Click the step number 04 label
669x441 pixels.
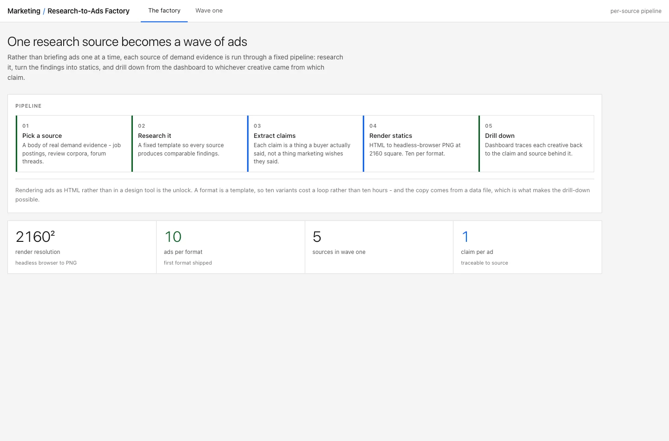(373, 126)
